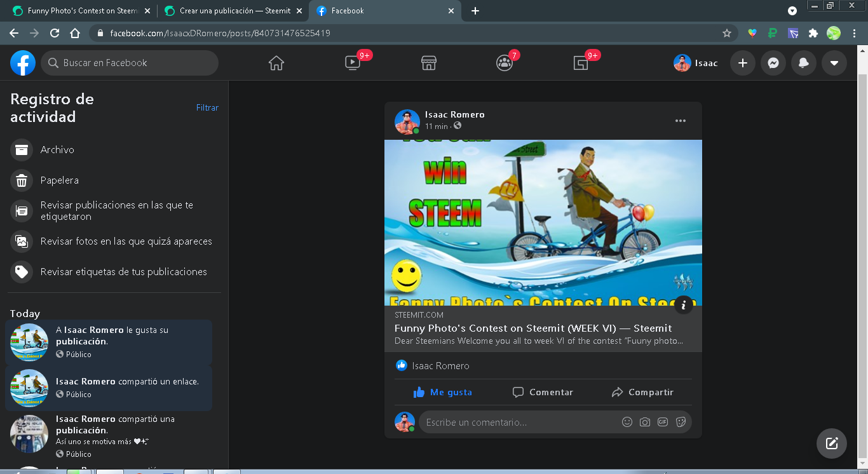Viewport: 868px width, 474px height.
Task: Open the new message compose icon
Action: 832,444
